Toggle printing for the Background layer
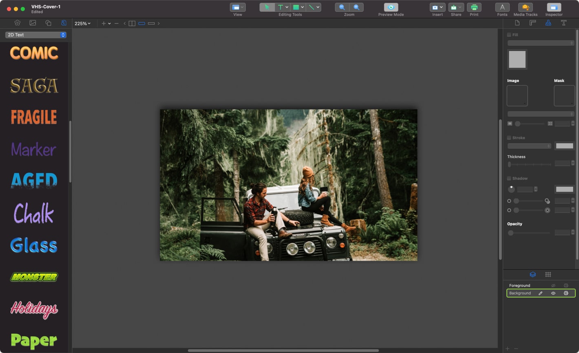 (566, 293)
